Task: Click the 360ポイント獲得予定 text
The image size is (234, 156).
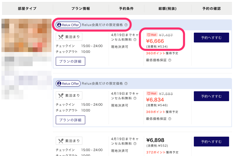Action: [x=162, y=53]
